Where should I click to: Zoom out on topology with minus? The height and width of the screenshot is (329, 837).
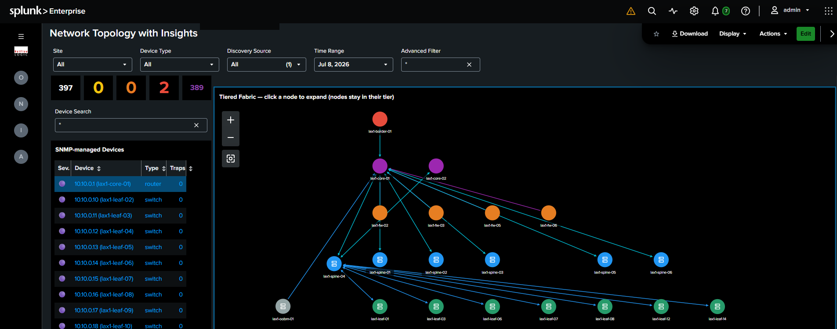[231, 137]
